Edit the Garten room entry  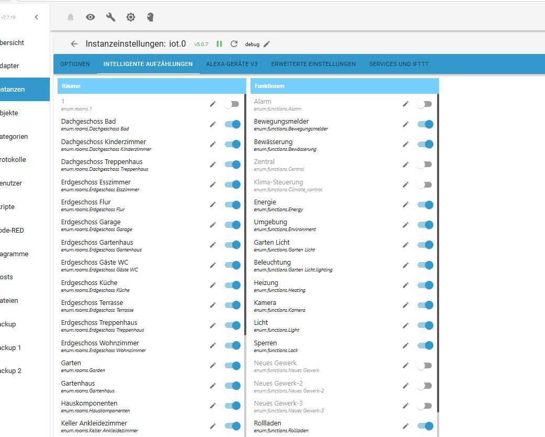coord(213,365)
